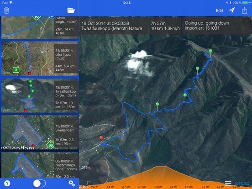This screenshot has height=189, width=252.
Task: Tap the '4.6 km' distance axis label
Action: click(x=157, y=187)
